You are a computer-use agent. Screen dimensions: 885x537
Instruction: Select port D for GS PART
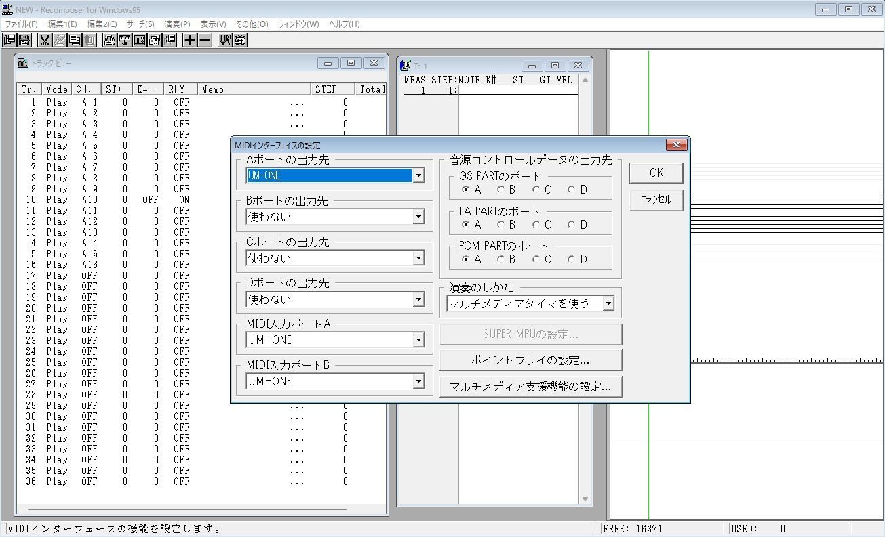point(571,190)
